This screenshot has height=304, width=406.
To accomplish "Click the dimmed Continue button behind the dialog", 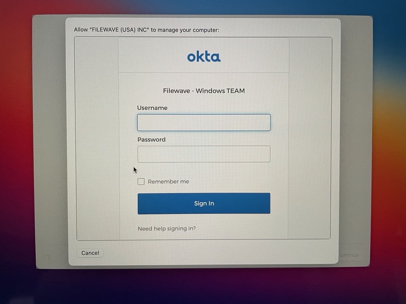I will (349, 255).
